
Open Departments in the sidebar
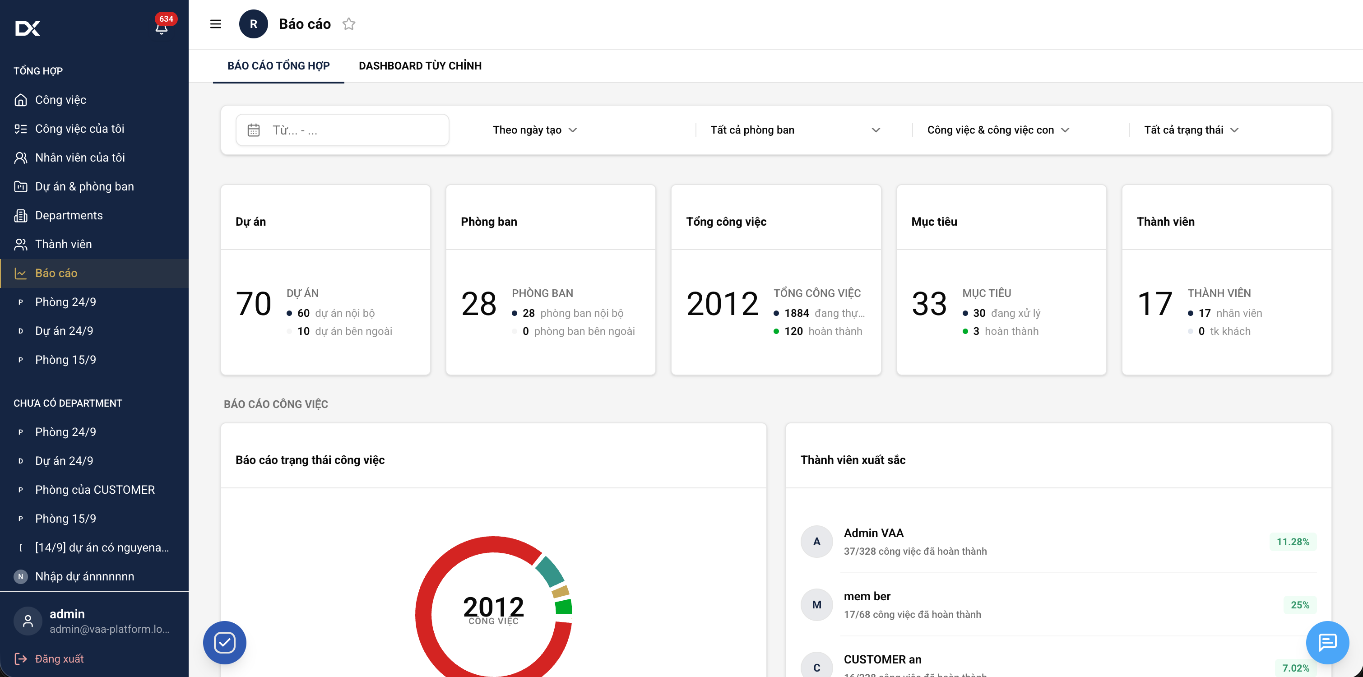point(94,215)
